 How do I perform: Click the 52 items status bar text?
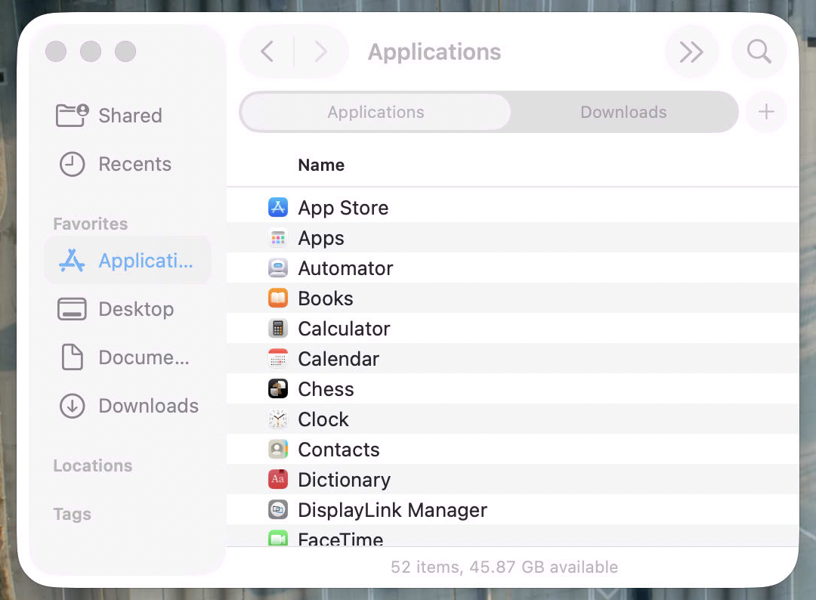pos(504,567)
